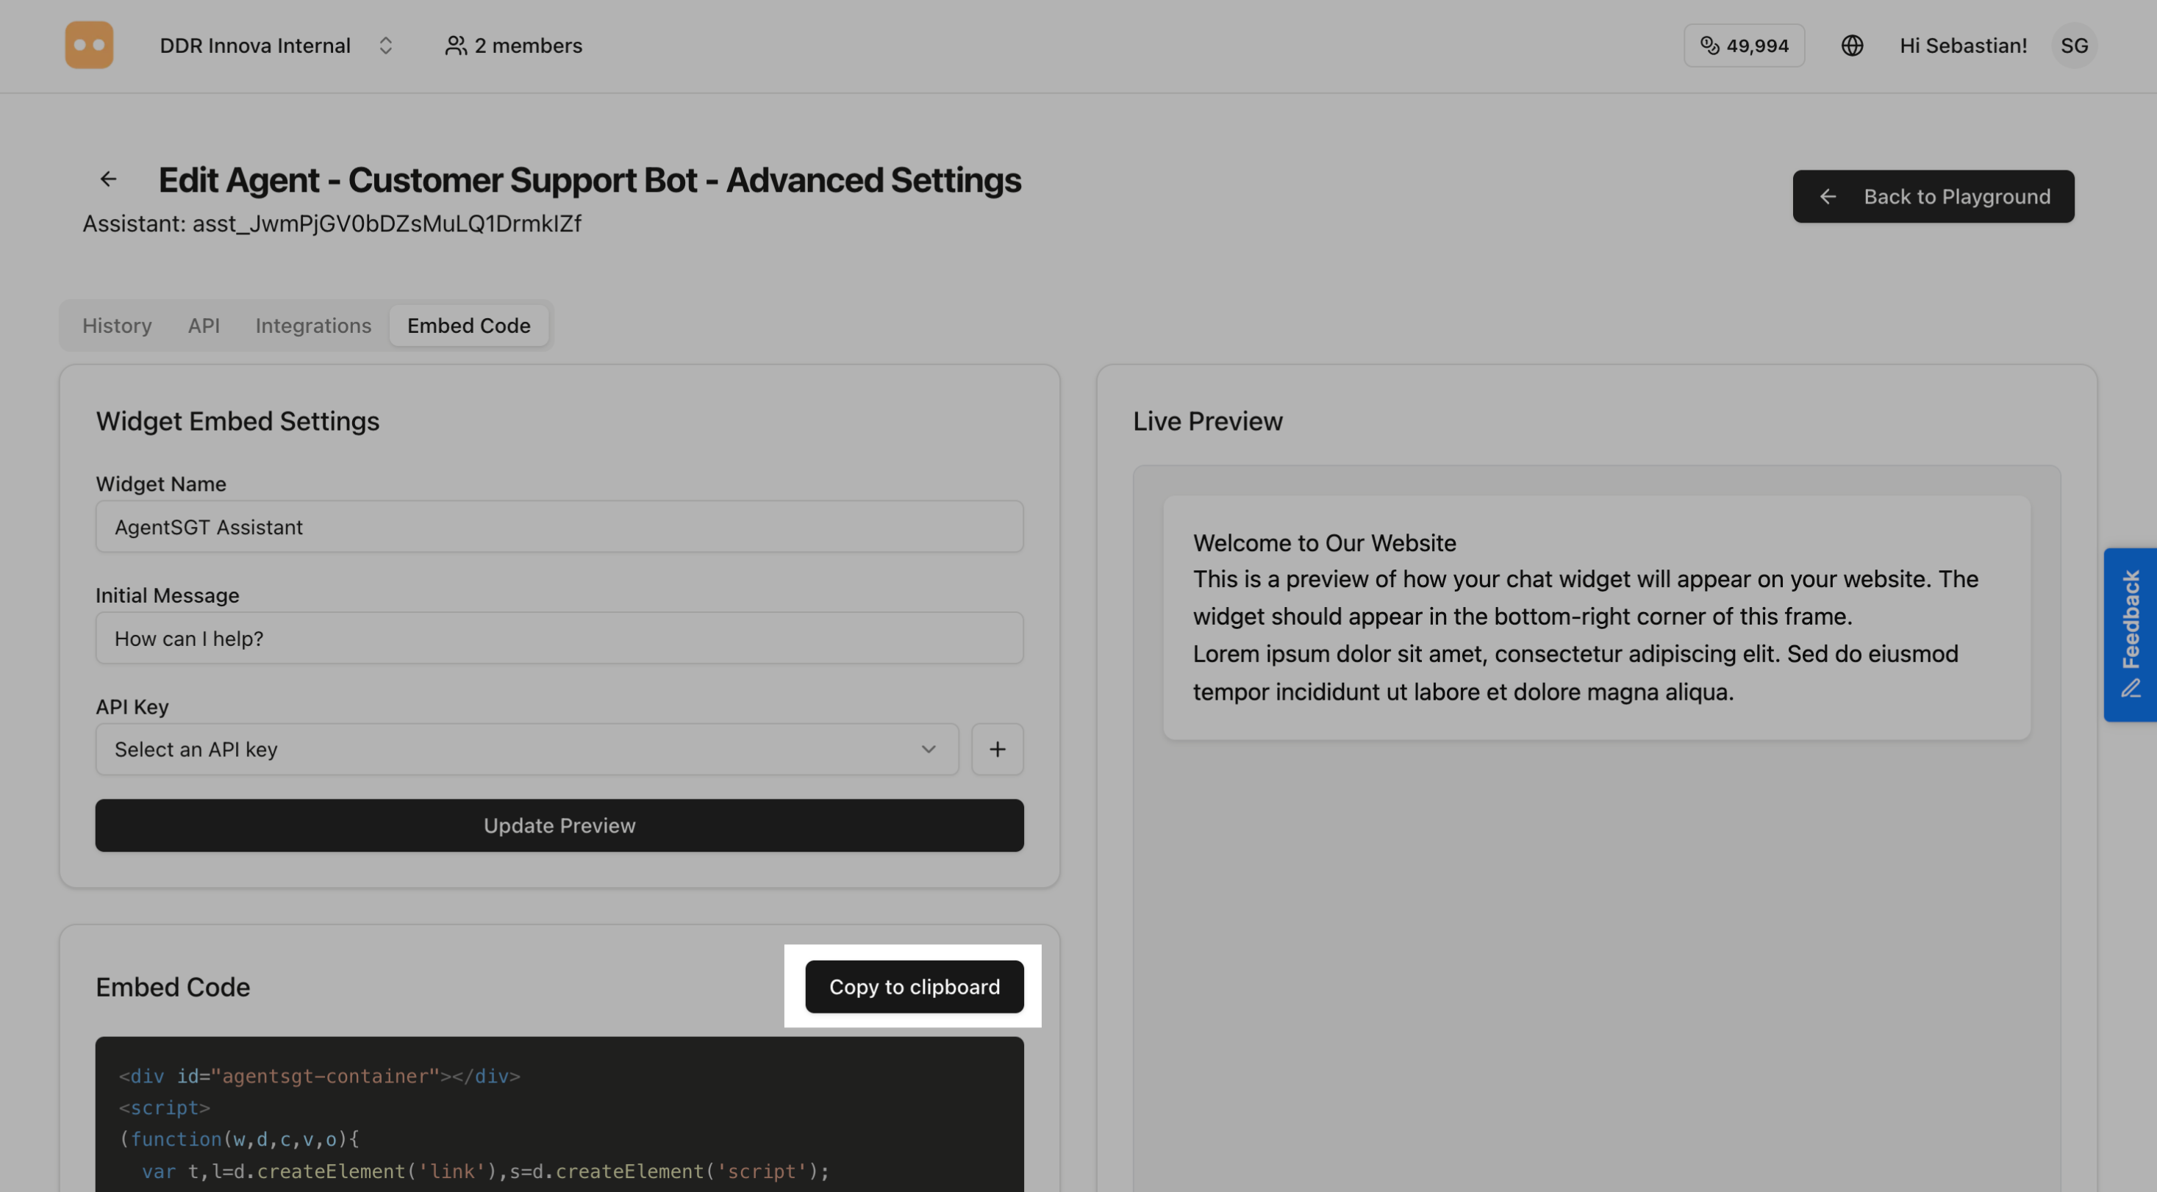Open the Feedback panel on the right edge

click(2131, 633)
